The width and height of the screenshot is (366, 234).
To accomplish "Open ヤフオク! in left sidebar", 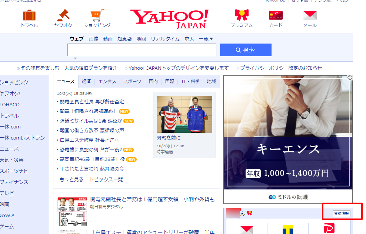I will (x=10, y=93).
